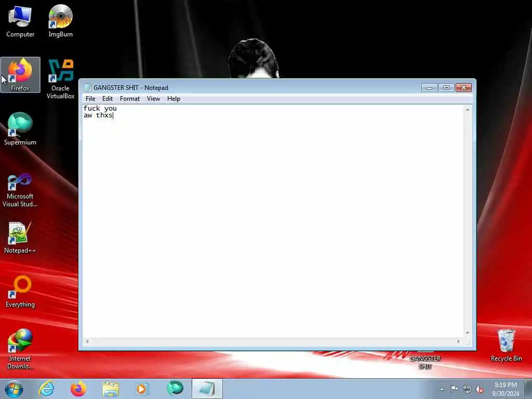Select the Microsoft Visual Studio shortcut
The image size is (532, 399).
point(20,190)
